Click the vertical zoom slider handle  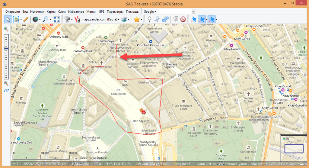coord(6,49)
